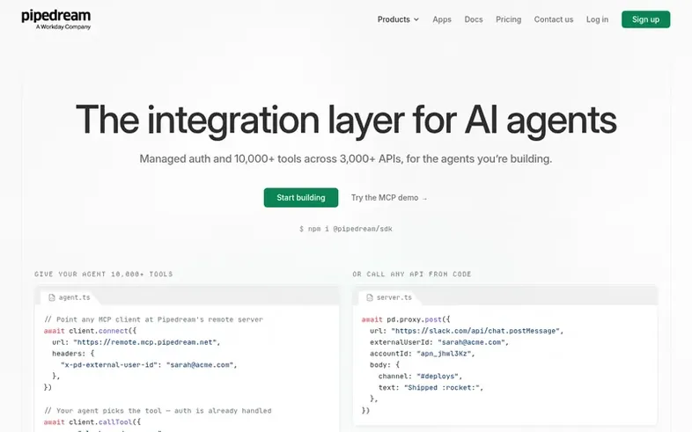Image resolution: width=692 pixels, height=432 pixels.
Task: Click the file icon on server.ts tab
Action: click(370, 297)
